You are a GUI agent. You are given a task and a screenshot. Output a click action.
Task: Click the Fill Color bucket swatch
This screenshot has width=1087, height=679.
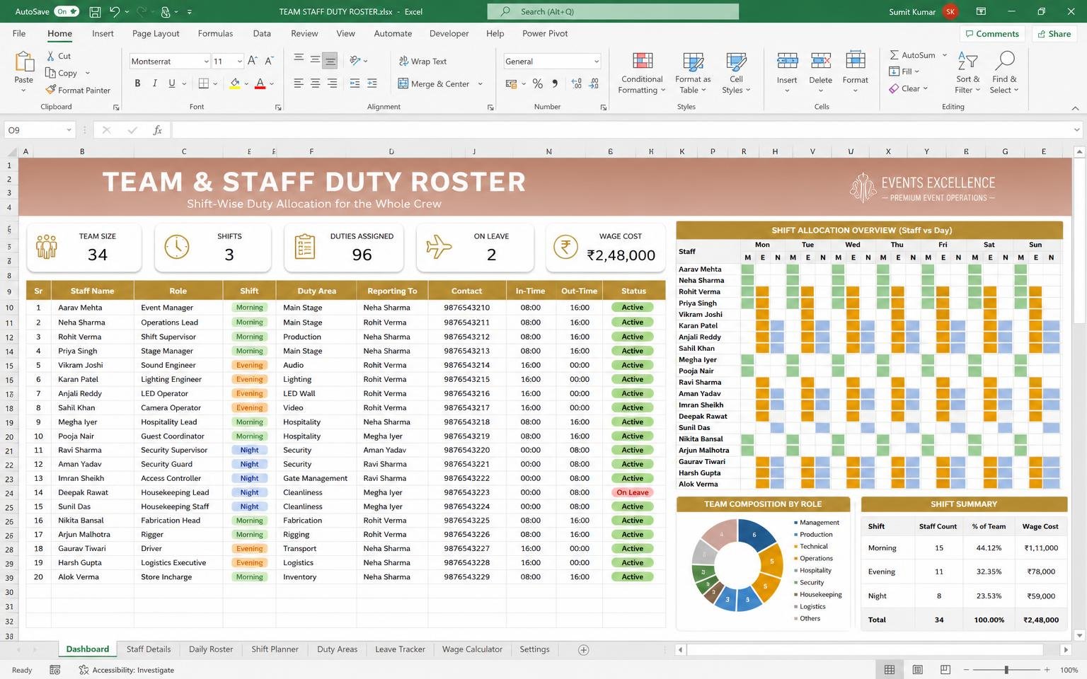pos(235,83)
